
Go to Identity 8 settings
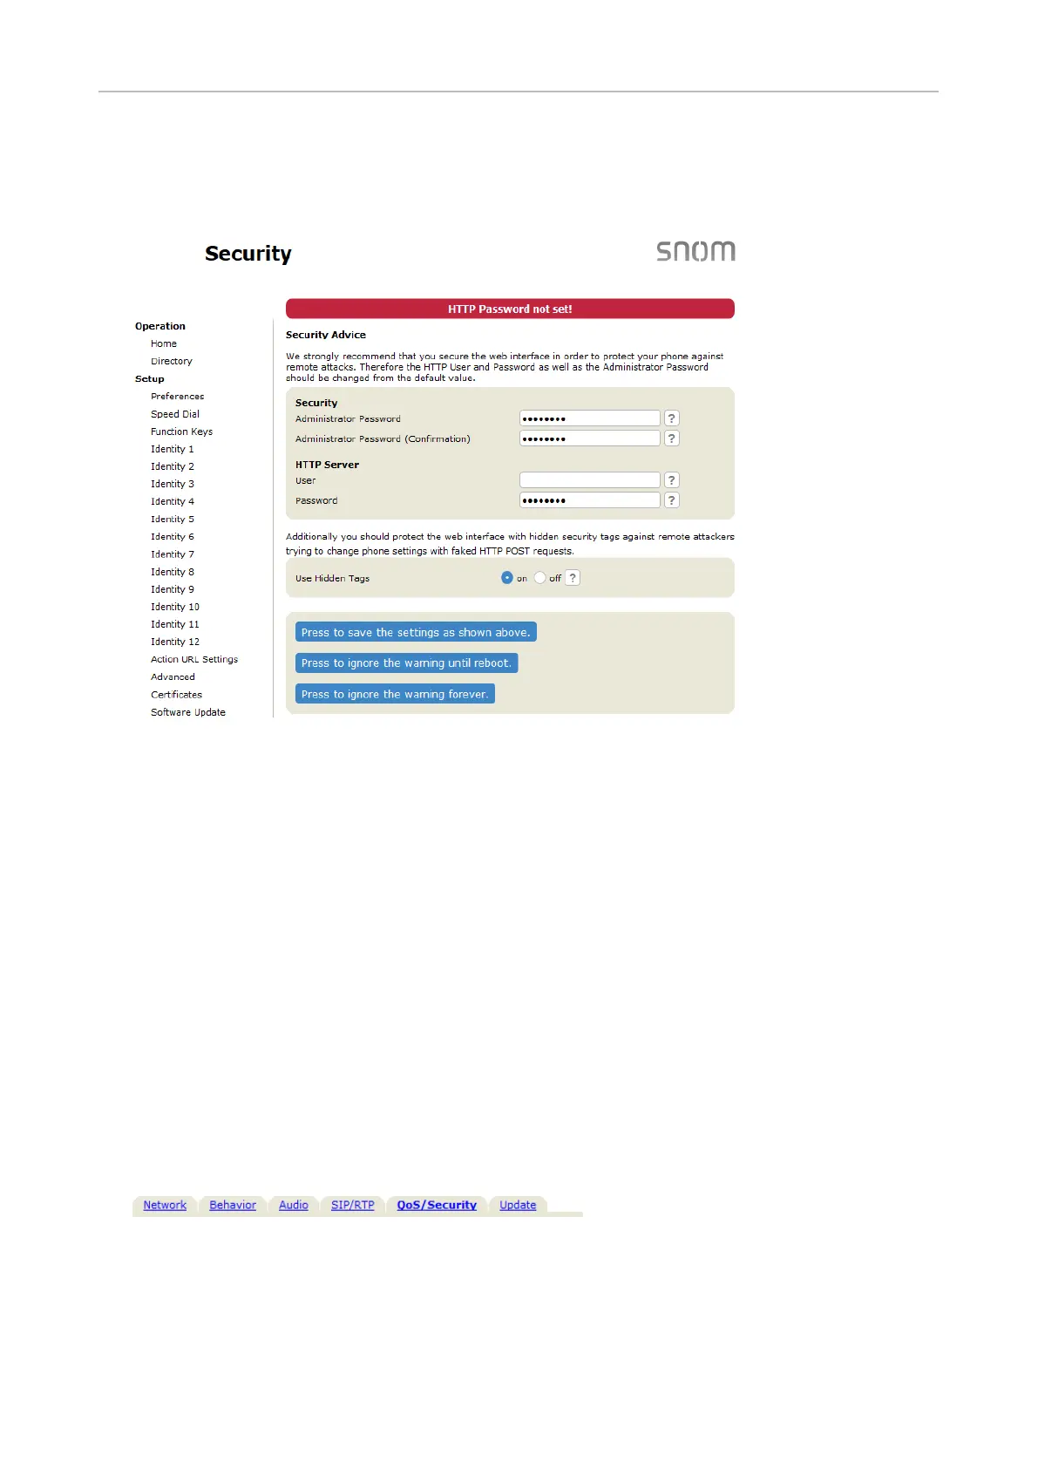(173, 572)
